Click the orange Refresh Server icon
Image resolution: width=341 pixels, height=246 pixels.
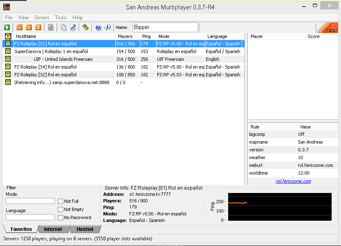(38, 27)
